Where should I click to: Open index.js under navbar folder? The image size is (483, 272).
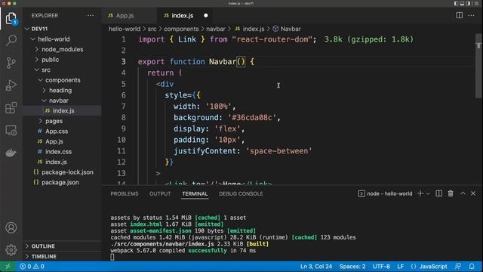pyautogui.click(x=62, y=111)
